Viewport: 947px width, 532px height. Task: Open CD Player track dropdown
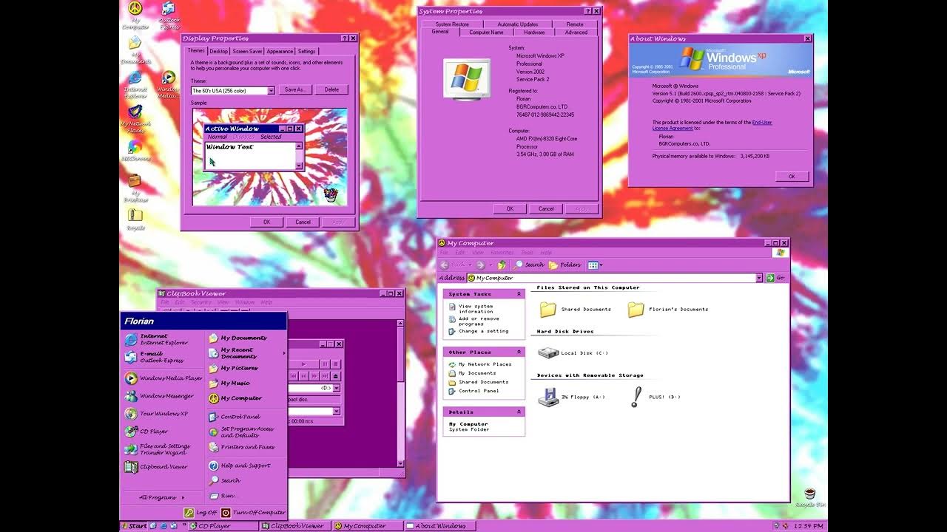tap(337, 412)
